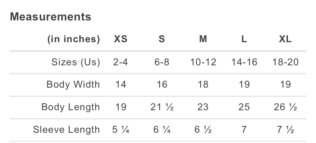316x143 pixels.
Task: Click the Sleeve Length row label
Action: tap(66, 130)
